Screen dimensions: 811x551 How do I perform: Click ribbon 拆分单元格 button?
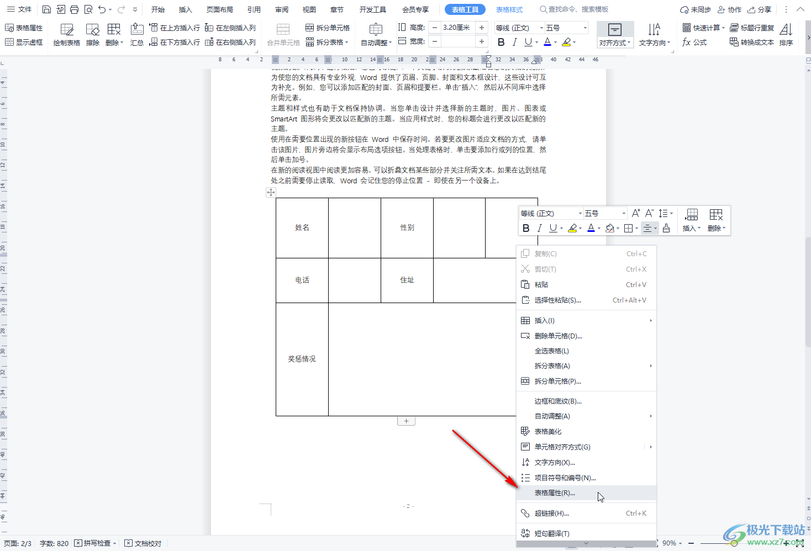point(328,28)
